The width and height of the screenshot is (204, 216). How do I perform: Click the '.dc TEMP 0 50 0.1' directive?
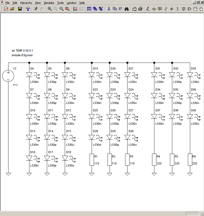tap(22, 51)
